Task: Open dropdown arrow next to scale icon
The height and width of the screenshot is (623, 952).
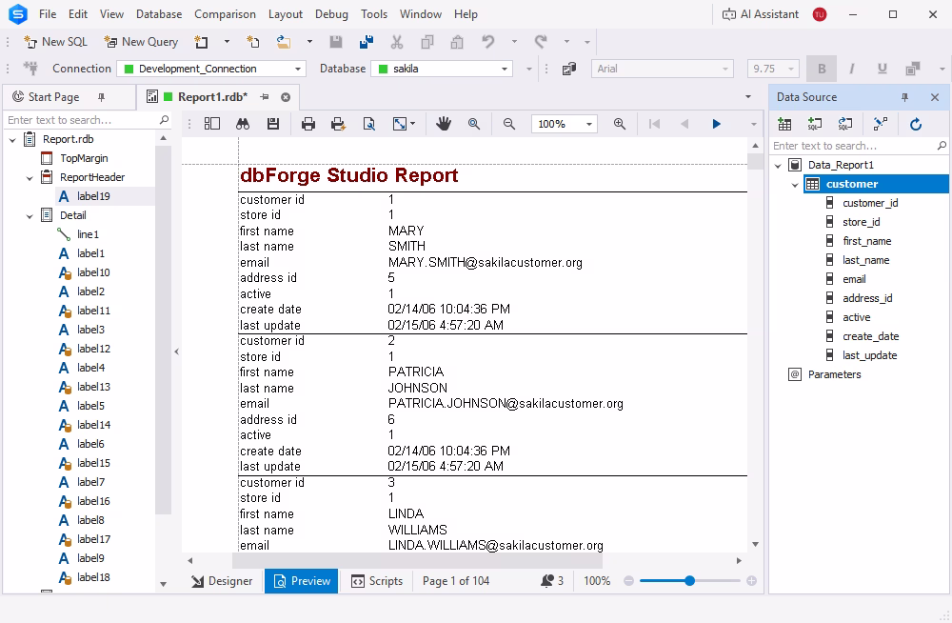Action: 413,124
